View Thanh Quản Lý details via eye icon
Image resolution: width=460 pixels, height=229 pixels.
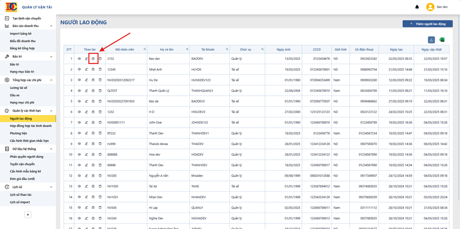79,90
